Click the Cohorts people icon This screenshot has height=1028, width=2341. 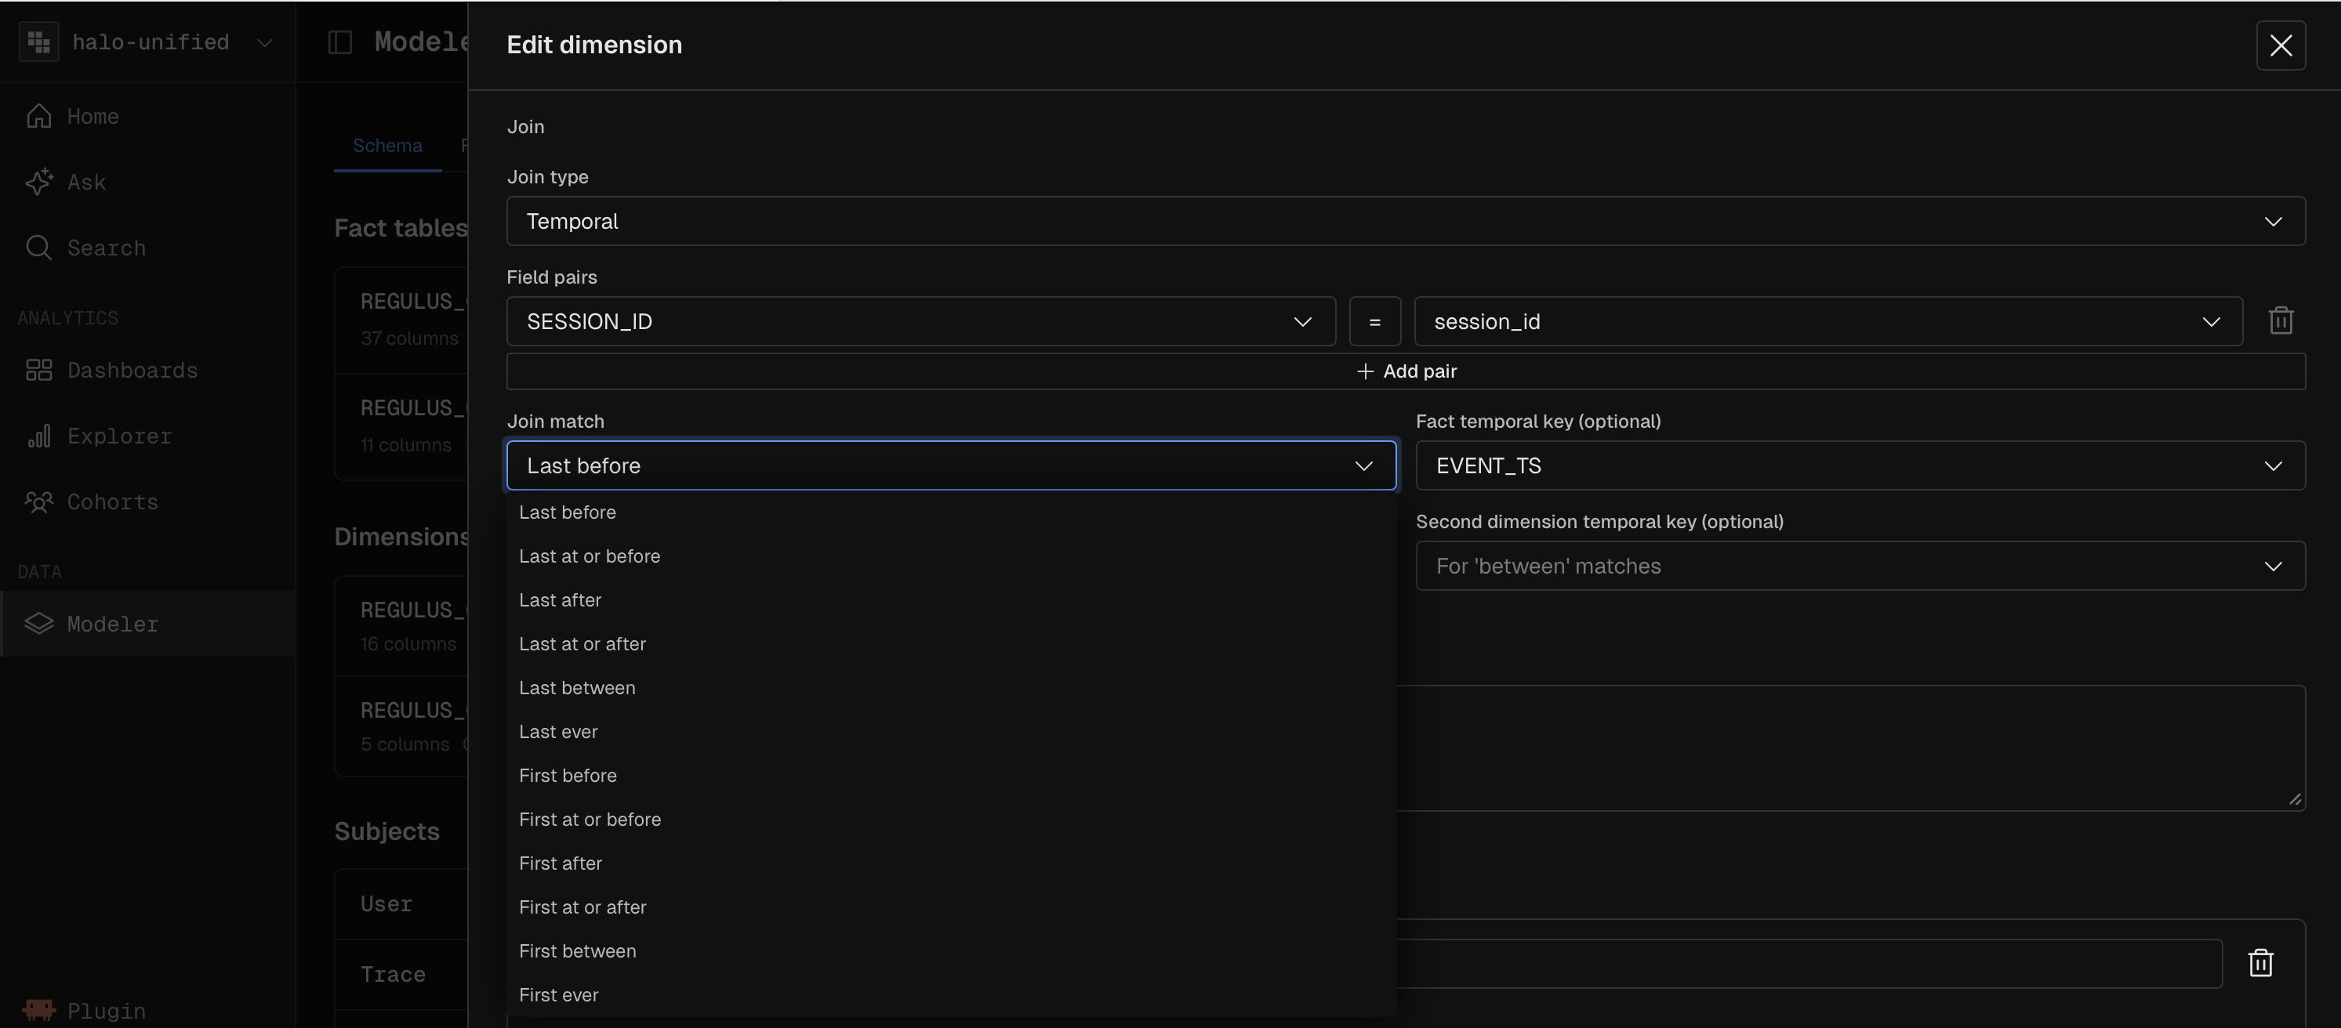[x=38, y=501]
